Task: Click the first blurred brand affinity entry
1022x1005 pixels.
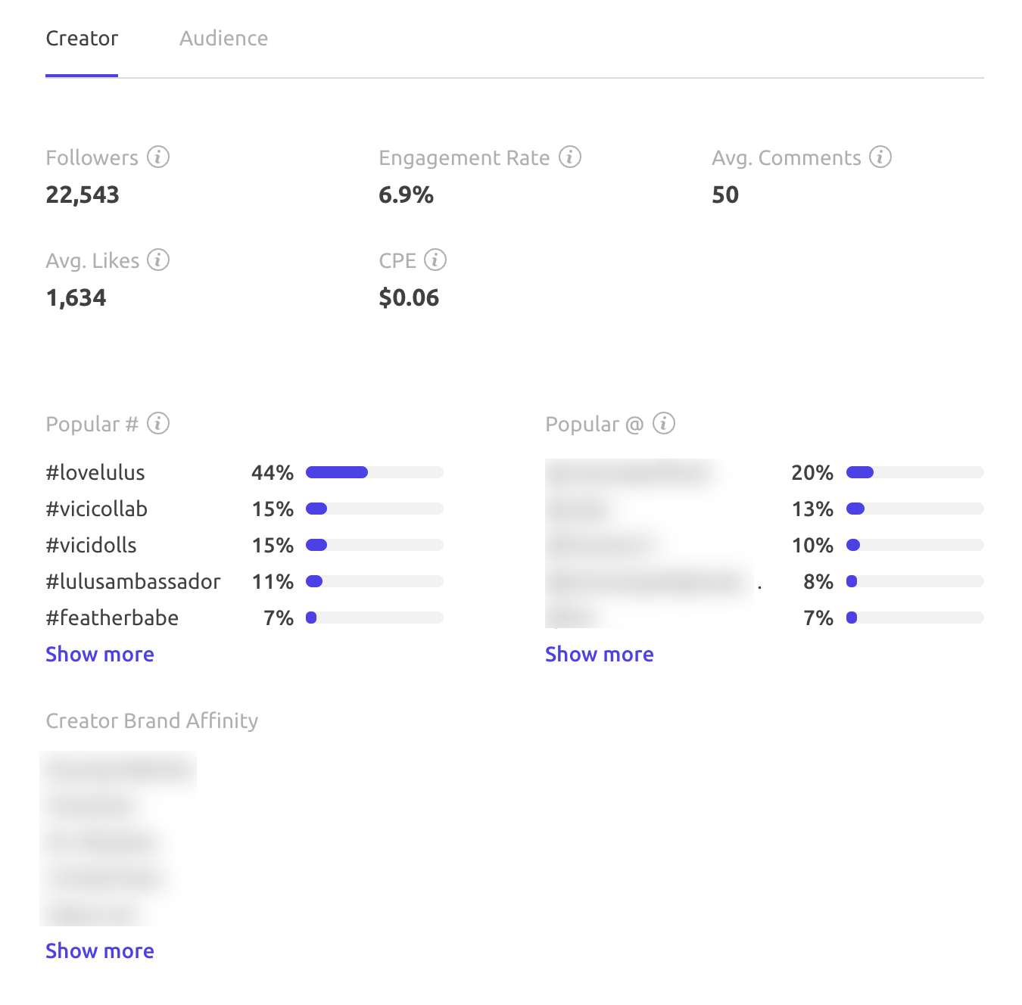Action: [x=119, y=770]
